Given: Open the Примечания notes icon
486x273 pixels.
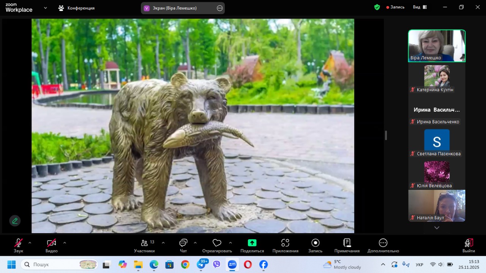Looking at the screenshot, I should (x=347, y=243).
